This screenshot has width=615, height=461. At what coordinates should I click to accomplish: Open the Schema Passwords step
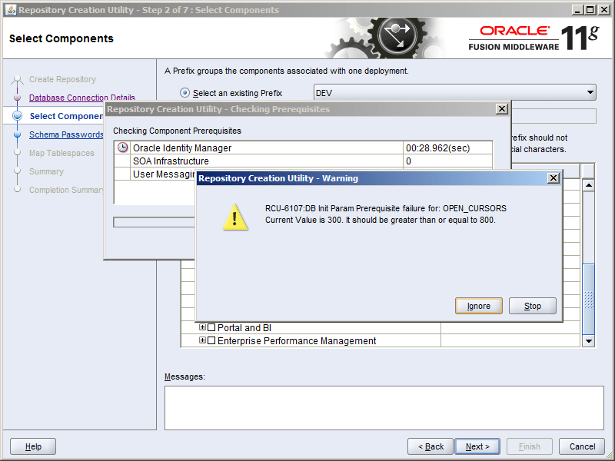click(x=66, y=134)
